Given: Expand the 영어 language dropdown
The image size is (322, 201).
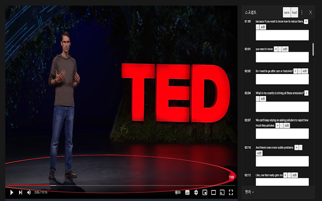Looking at the screenshot, I should pyautogui.click(x=250, y=191).
